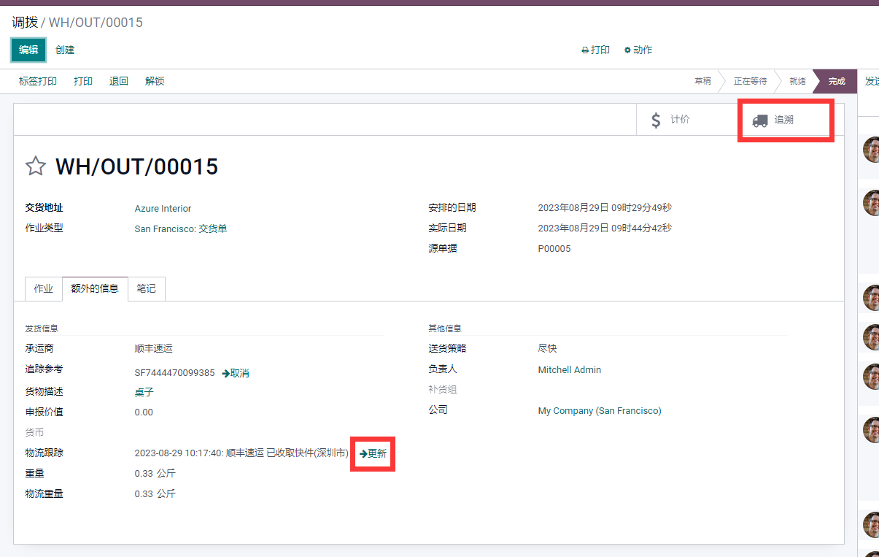The width and height of the screenshot is (879, 557).
Task: Click the 退回 return button
Action: (x=119, y=81)
